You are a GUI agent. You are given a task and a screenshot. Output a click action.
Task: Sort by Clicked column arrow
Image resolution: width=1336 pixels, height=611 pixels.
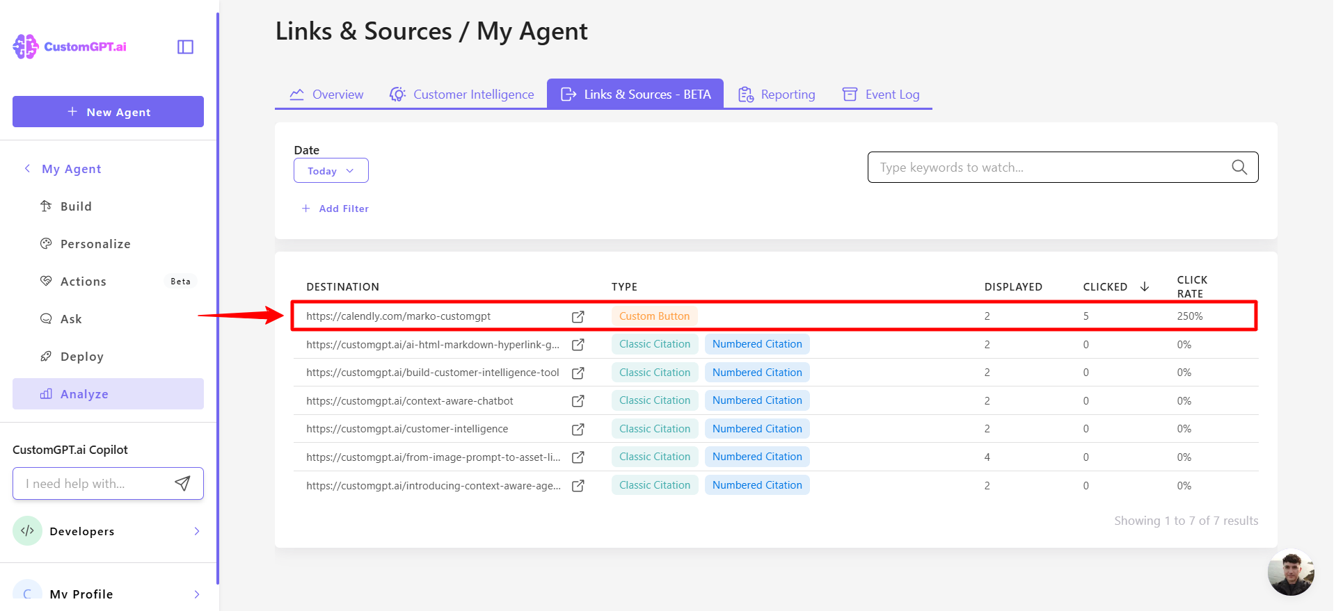point(1145,286)
